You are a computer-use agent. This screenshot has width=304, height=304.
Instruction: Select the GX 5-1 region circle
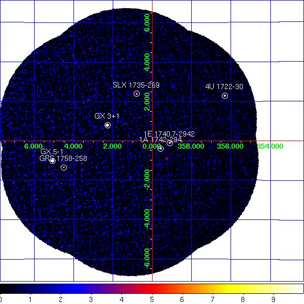click(x=53, y=161)
